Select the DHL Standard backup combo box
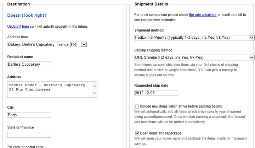 (x=194, y=57)
